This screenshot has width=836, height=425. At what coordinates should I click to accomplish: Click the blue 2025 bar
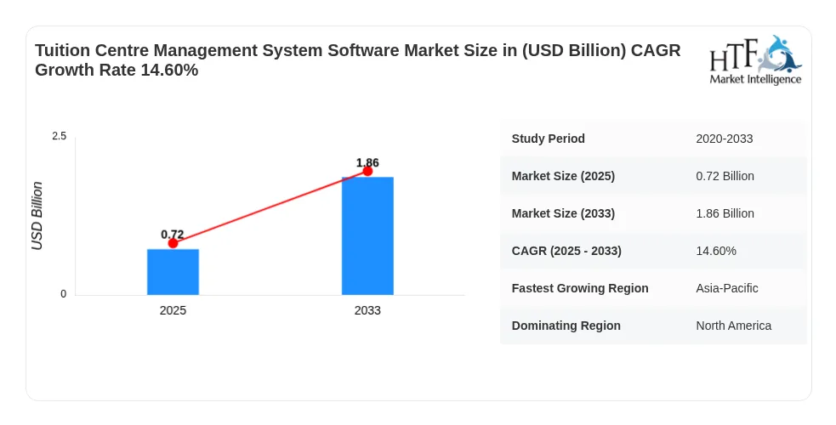pos(173,272)
